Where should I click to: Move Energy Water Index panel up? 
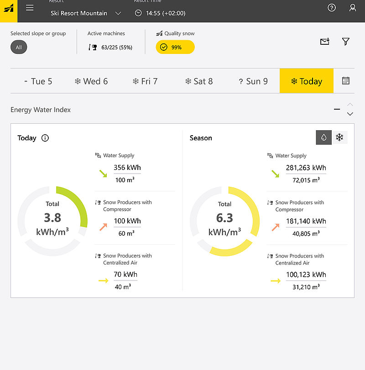click(350, 105)
